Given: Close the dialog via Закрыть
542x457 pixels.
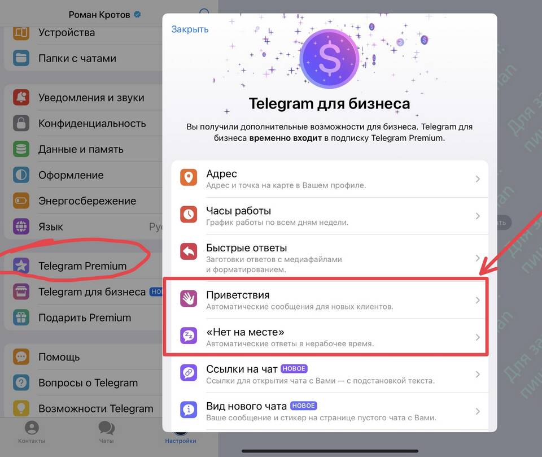Looking at the screenshot, I should pyautogui.click(x=190, y=29).
